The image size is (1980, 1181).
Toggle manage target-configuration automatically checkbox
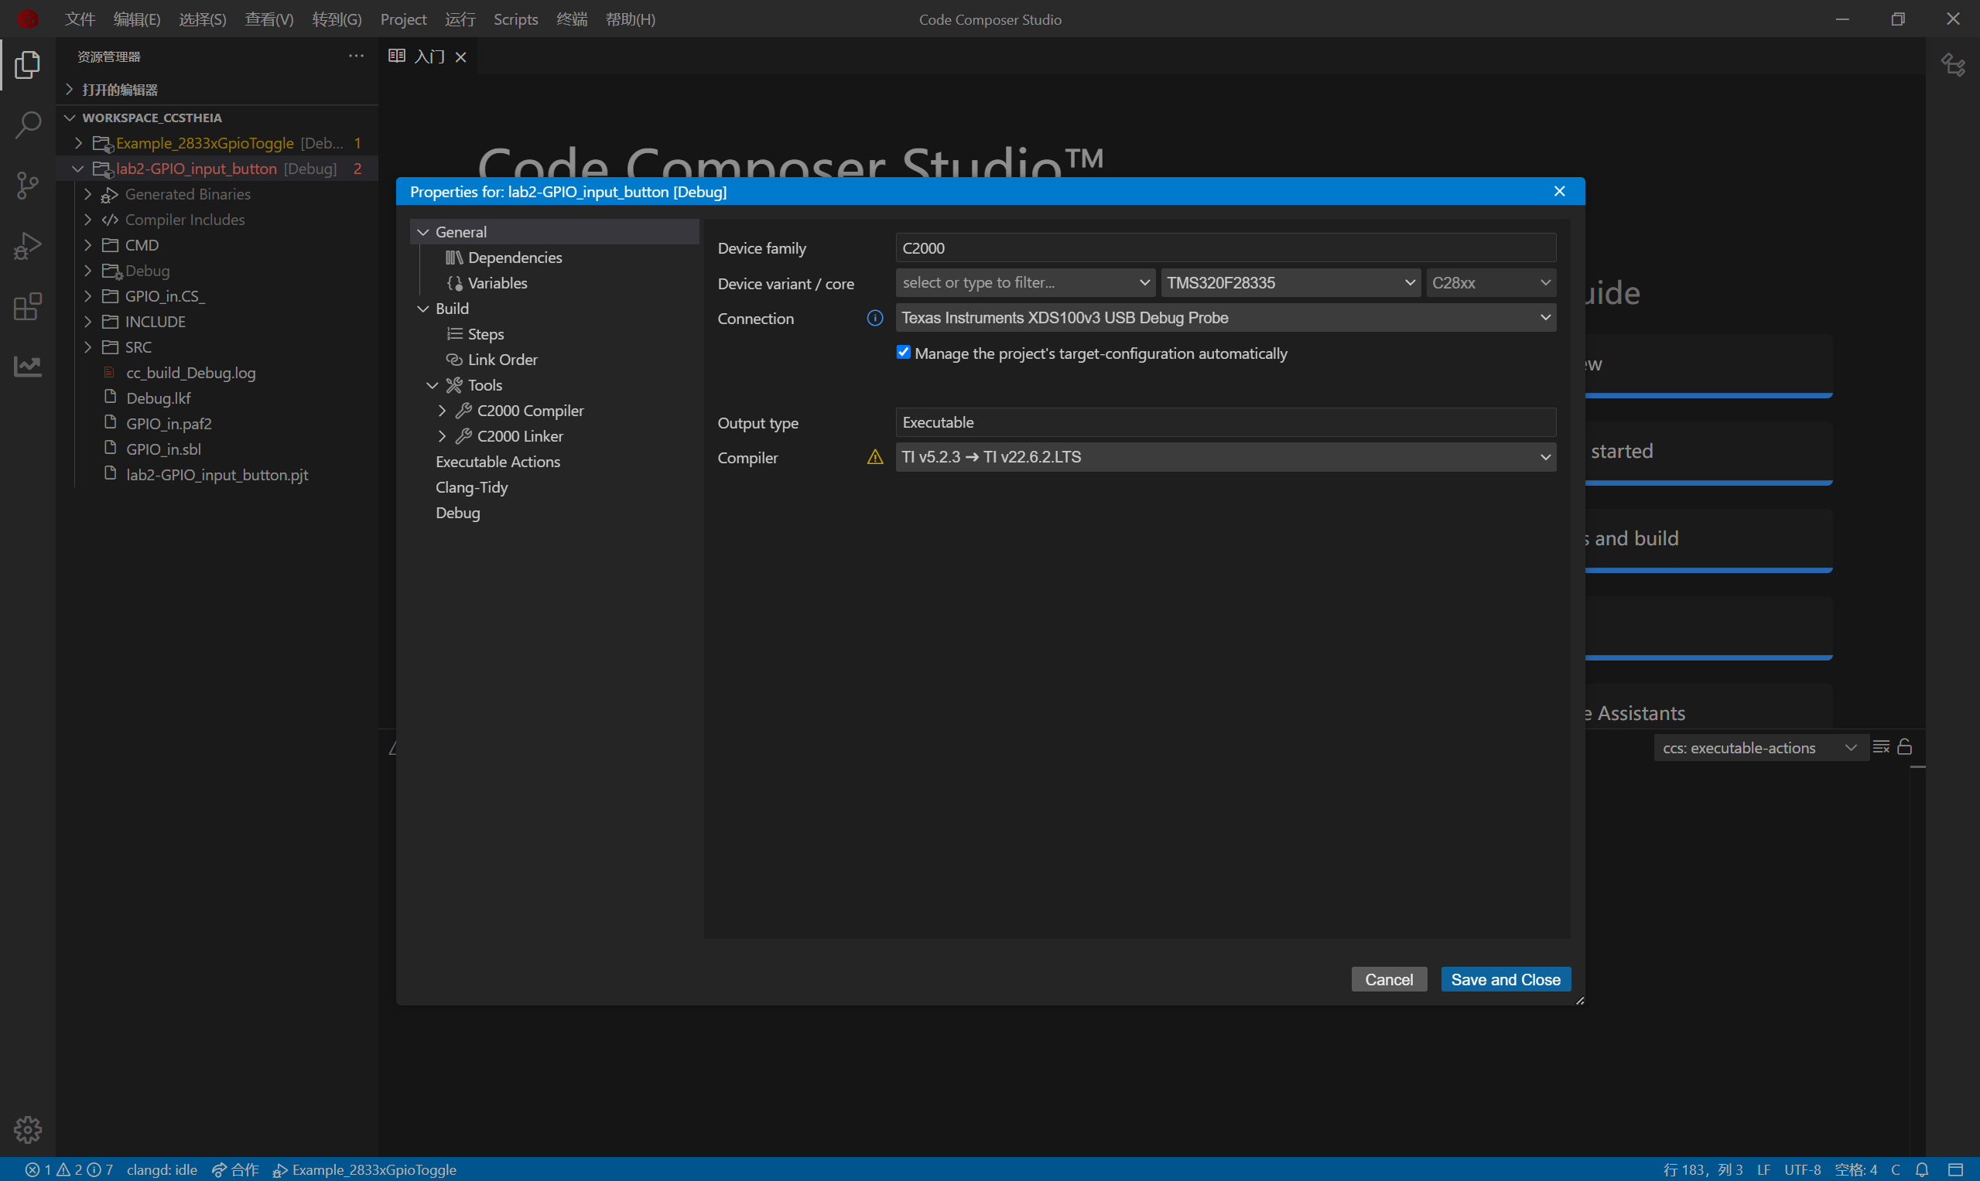tap(903, 353)
